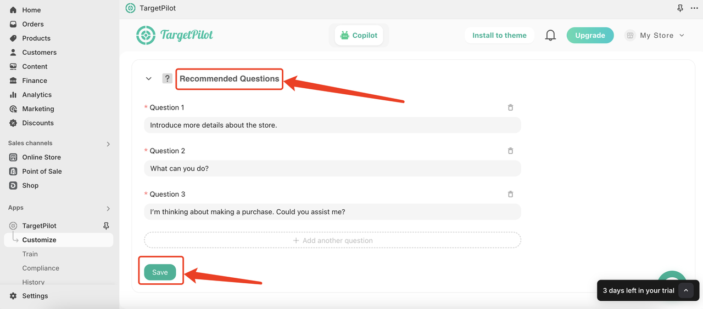Remove Question 2 using the trash icon
The image size is (703, 309).
510,151
